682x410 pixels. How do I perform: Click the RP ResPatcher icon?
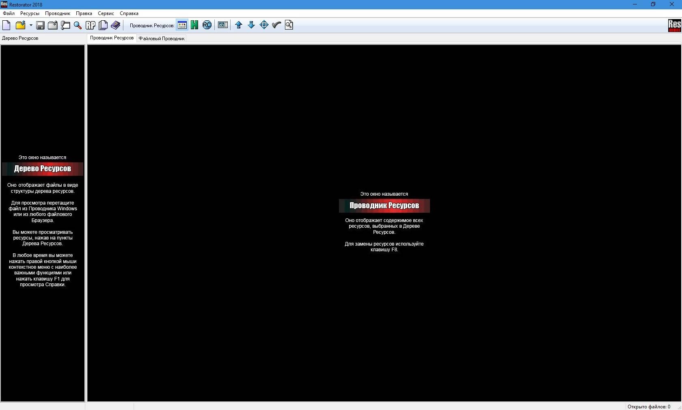pos(91,25)
